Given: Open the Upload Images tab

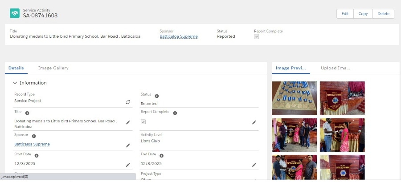Looking at the screenshot, I should [x=335, y=68].
